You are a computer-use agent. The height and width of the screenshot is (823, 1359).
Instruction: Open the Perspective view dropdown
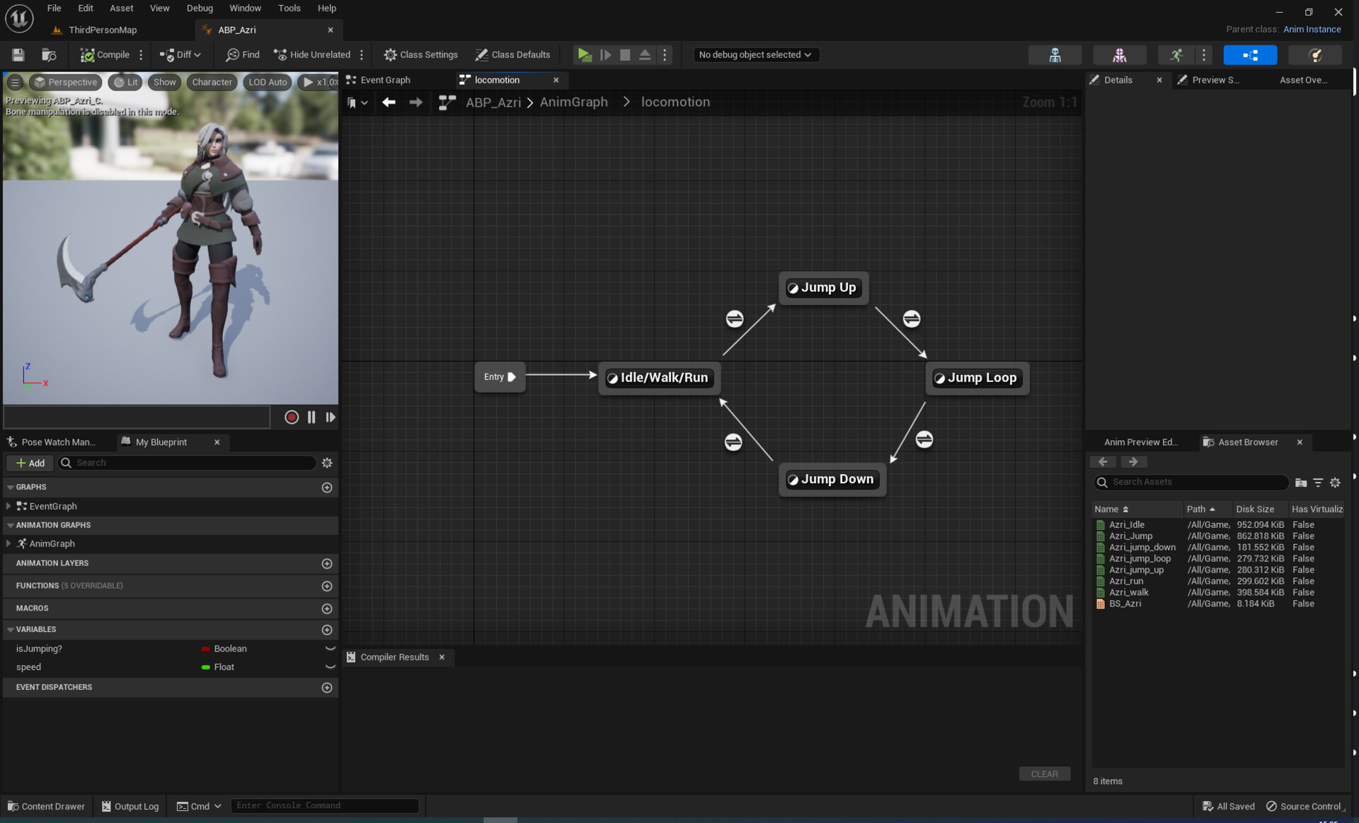click(x=65, y=82)
